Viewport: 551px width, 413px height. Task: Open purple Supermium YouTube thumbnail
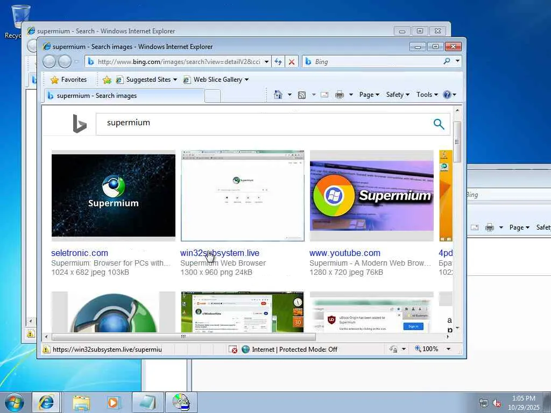tap(371, 196)
